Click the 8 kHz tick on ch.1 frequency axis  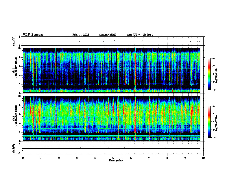(x=21, y=57)
